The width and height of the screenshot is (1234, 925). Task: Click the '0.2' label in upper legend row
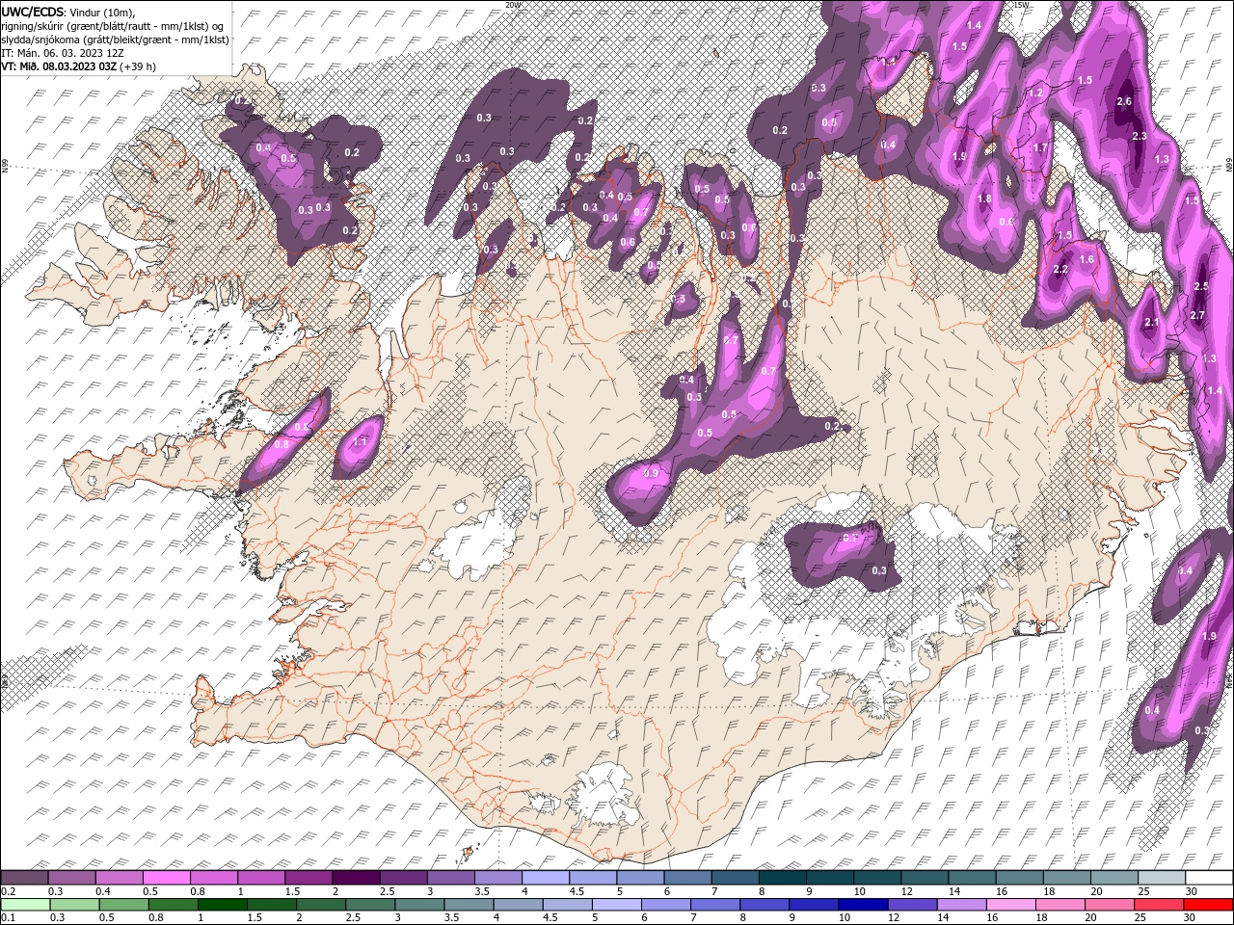tap(8, 891)
